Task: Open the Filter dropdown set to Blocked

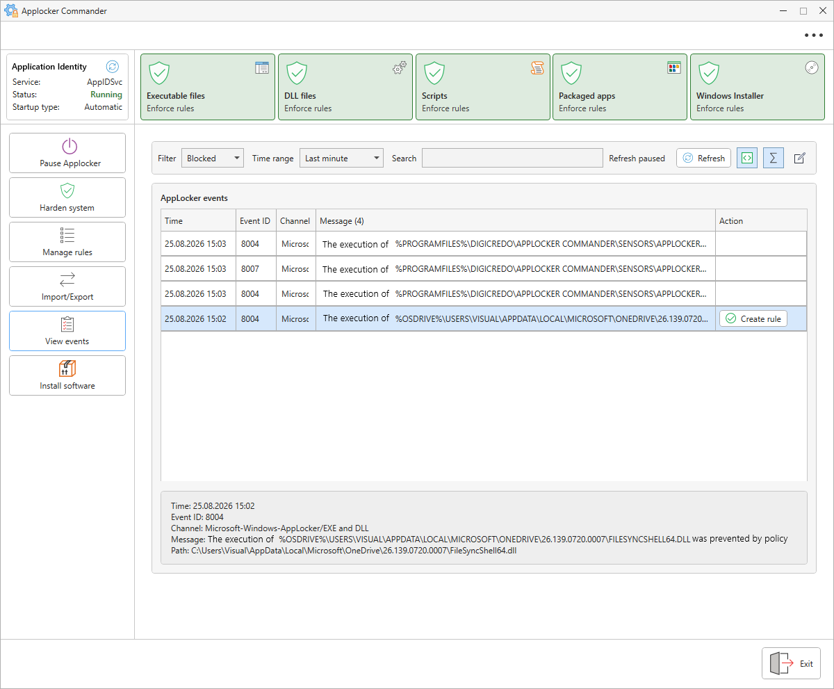Action: pyautogui.click(x=212, y=158)
